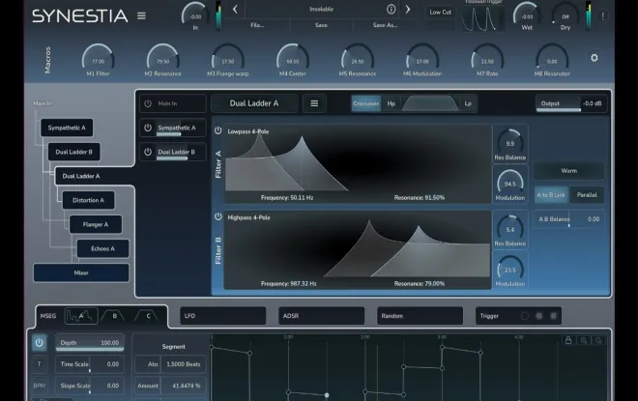This screenshot has height=401, width=638.
Task: Open the Dual Ladder A module menu
Action: pos(314,103)
